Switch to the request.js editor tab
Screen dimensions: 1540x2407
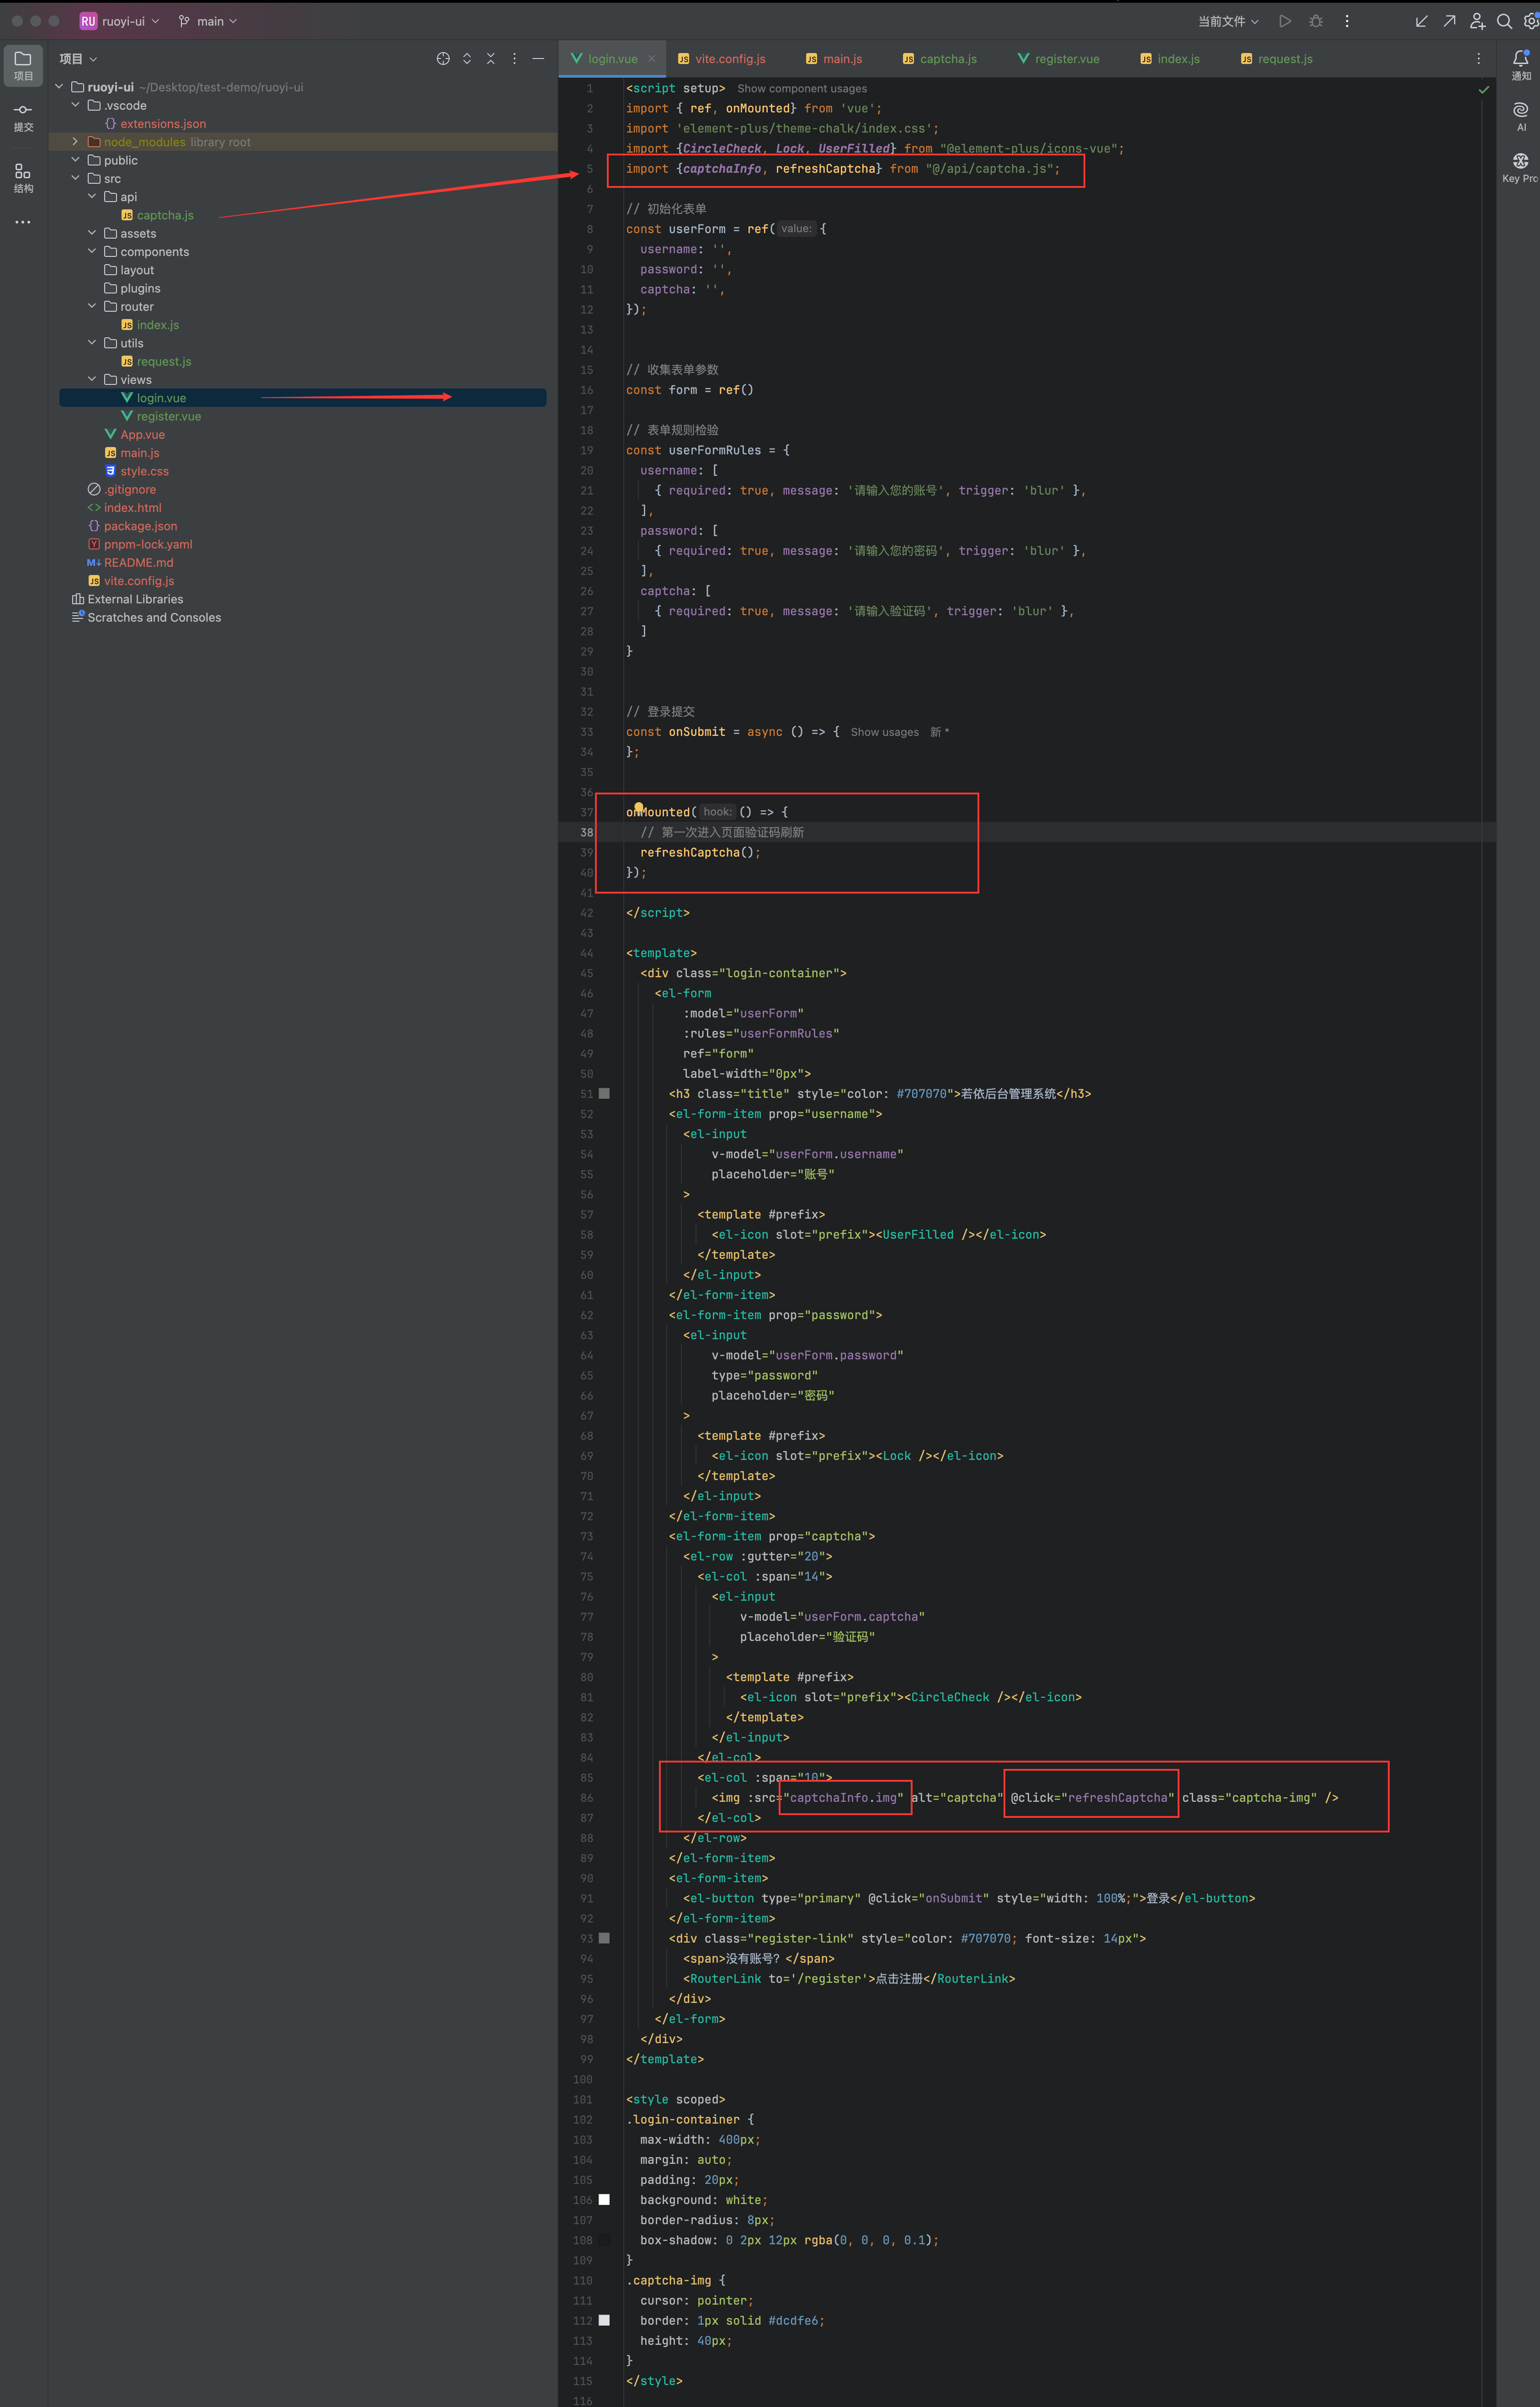(x=1277, y=59)
